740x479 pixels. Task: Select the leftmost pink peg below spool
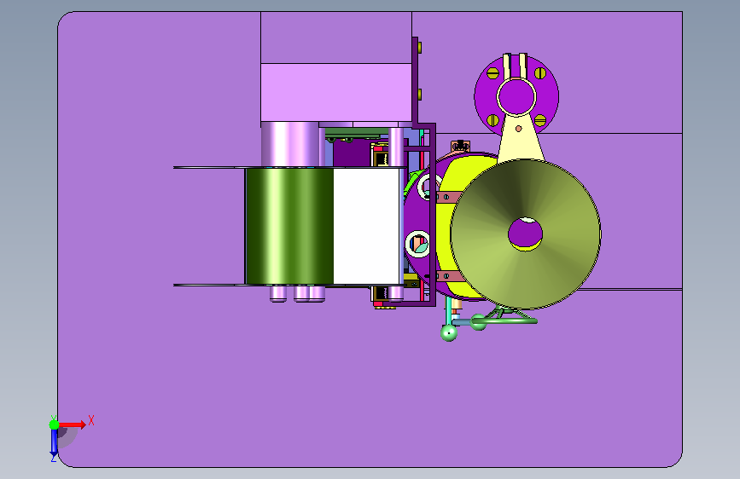[x=278, y=293]
